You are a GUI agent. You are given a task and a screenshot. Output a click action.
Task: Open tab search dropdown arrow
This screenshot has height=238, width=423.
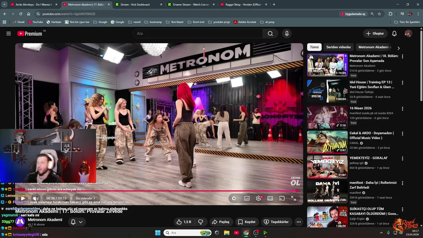coord(4,5)
